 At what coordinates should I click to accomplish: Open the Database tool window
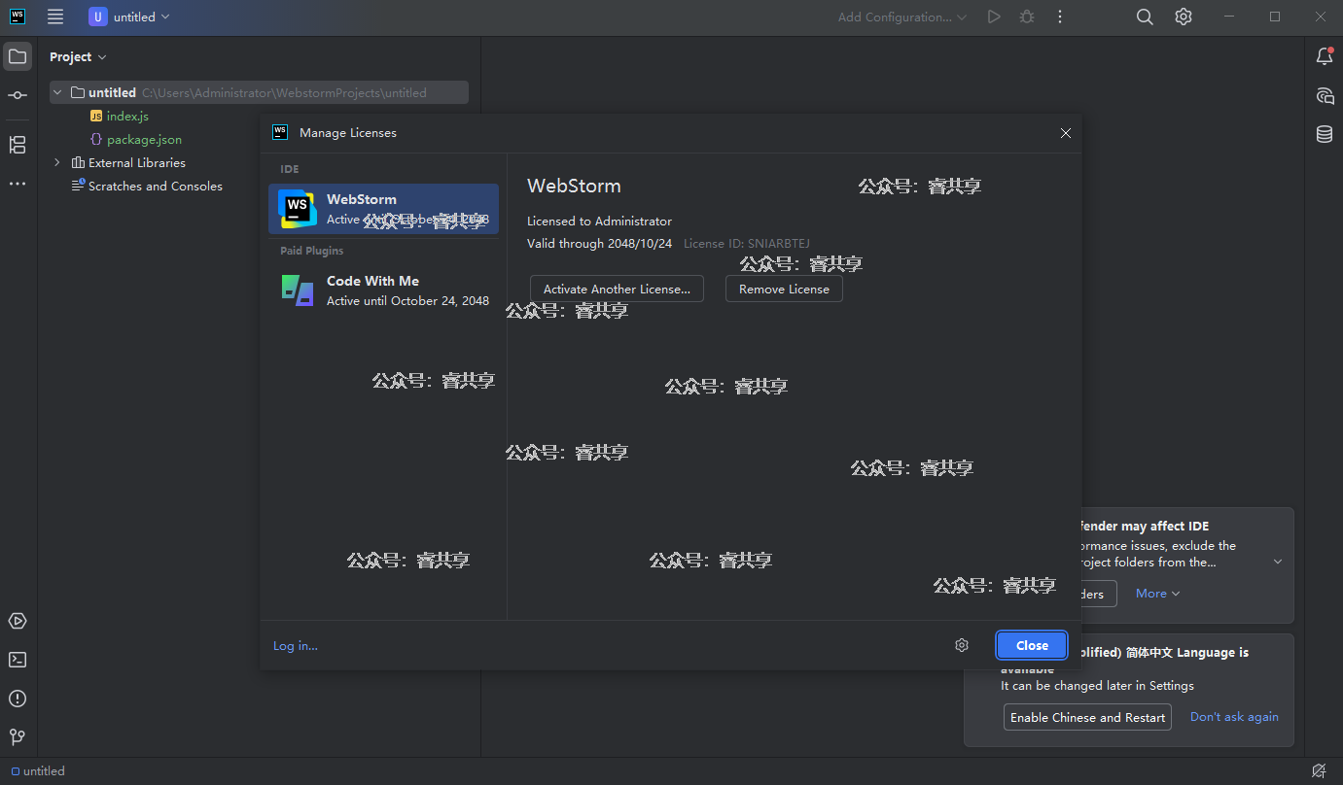1325,134
